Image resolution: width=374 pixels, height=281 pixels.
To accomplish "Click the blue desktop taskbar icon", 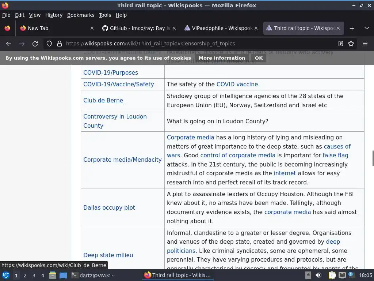I will pyautogui.click(x=63, y=275).
